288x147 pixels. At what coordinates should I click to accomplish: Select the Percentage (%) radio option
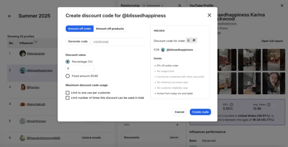pos(67,62)
